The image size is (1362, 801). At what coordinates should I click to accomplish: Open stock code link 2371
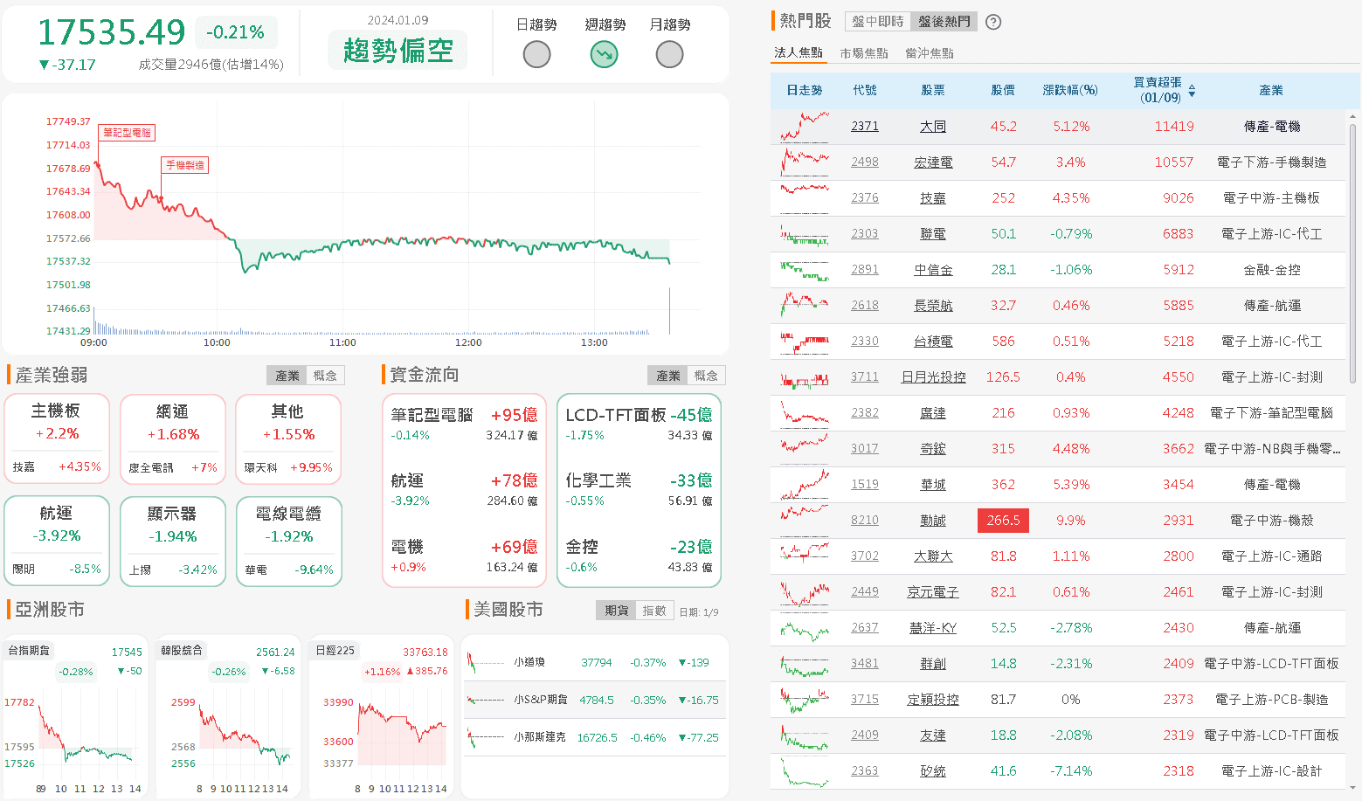pyautogui.click(x=864, y=127)
